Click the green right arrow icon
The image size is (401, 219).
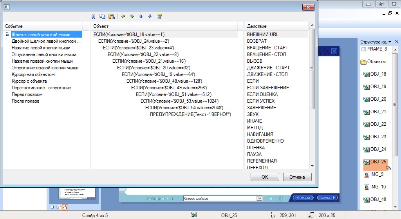(x=132, y=16)
